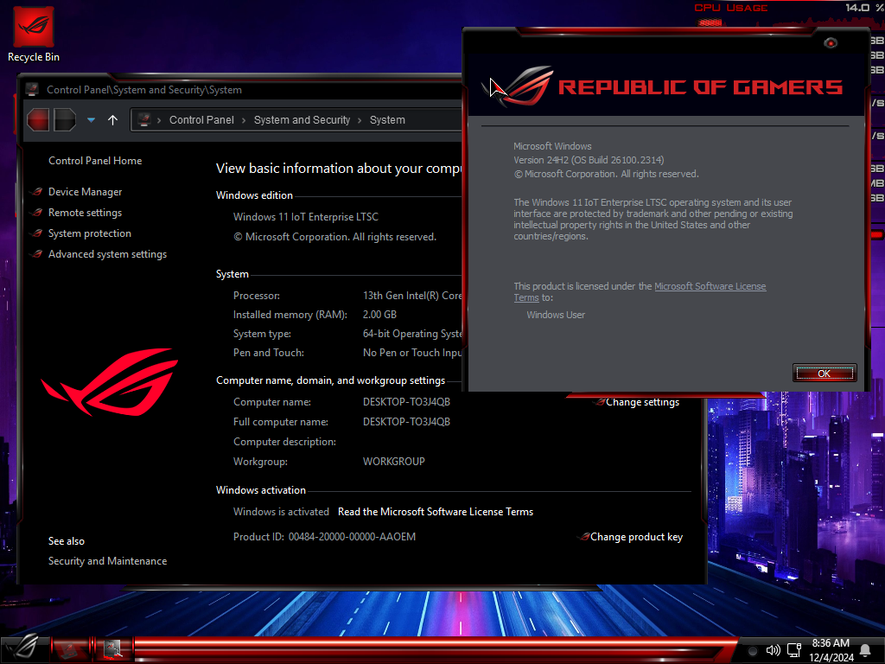Expand chevron after Control Panel breadcrumb
This screenshot has width=885, height=664.
tap(244, 120)
